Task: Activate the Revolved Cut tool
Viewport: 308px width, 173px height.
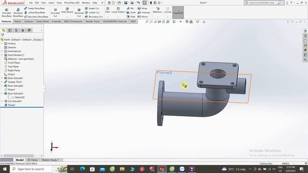Action: (79, 13)
